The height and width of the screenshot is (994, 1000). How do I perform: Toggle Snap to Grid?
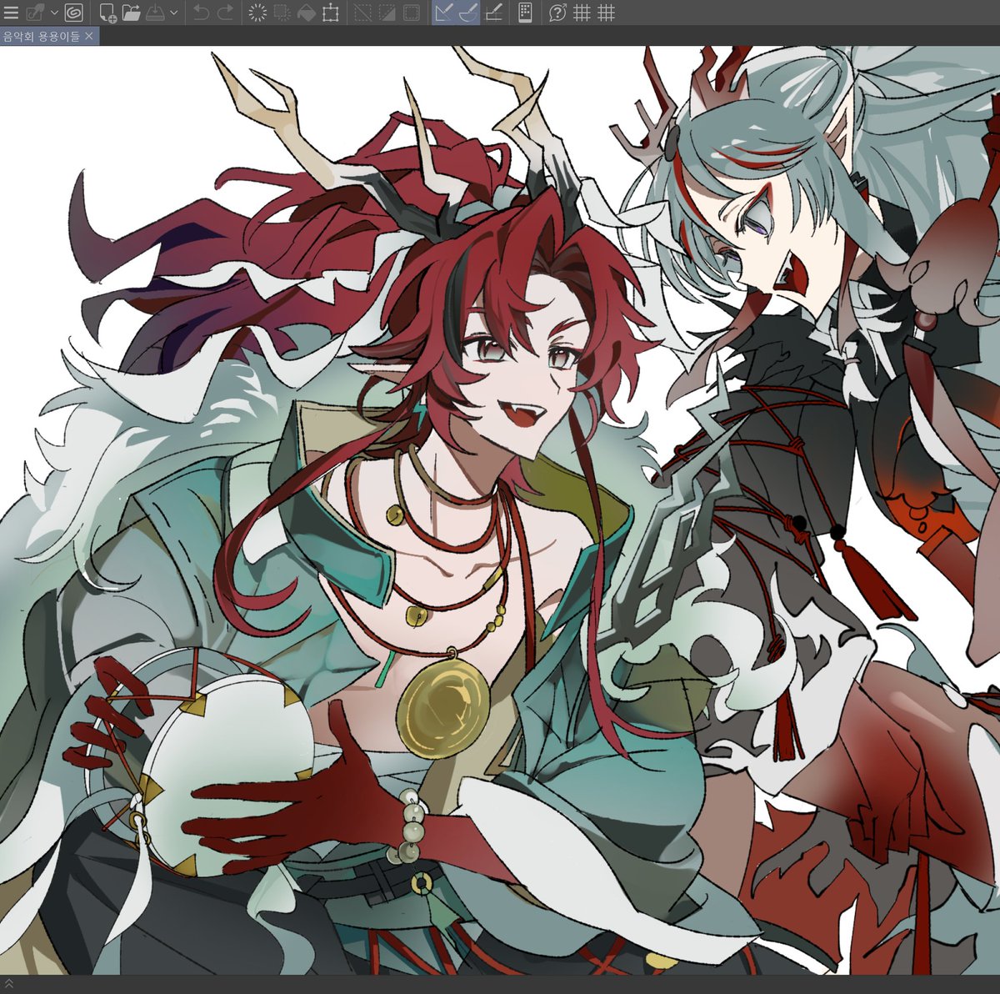coord(493,13)
